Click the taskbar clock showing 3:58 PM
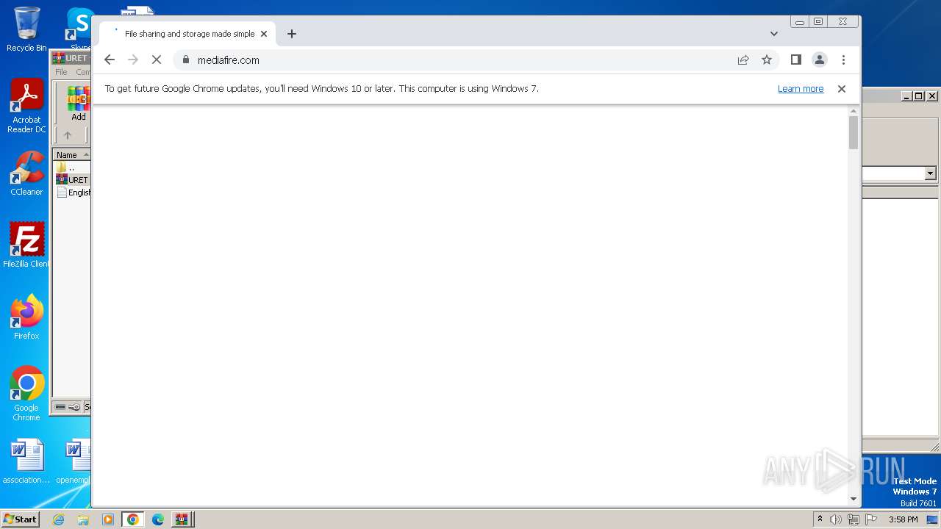 pyautogui.click(x=903, y=519)
